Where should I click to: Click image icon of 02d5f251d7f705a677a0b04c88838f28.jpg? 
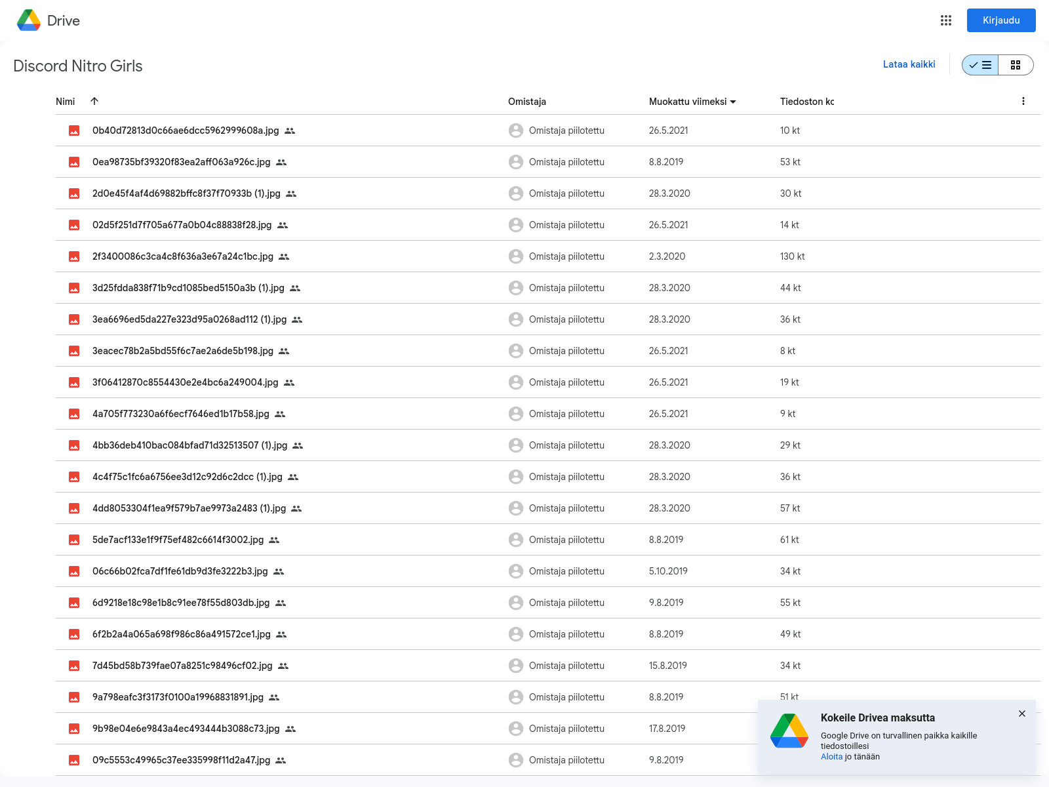74,225
